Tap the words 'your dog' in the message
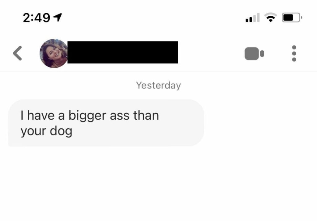Viewport: 317px width, 221px height. (46, 131)
